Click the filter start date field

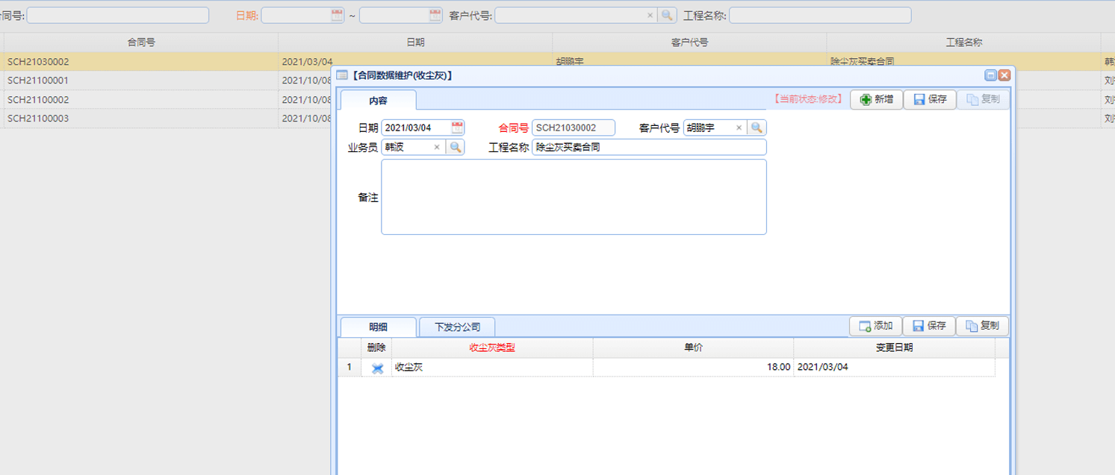pos(296,15)
